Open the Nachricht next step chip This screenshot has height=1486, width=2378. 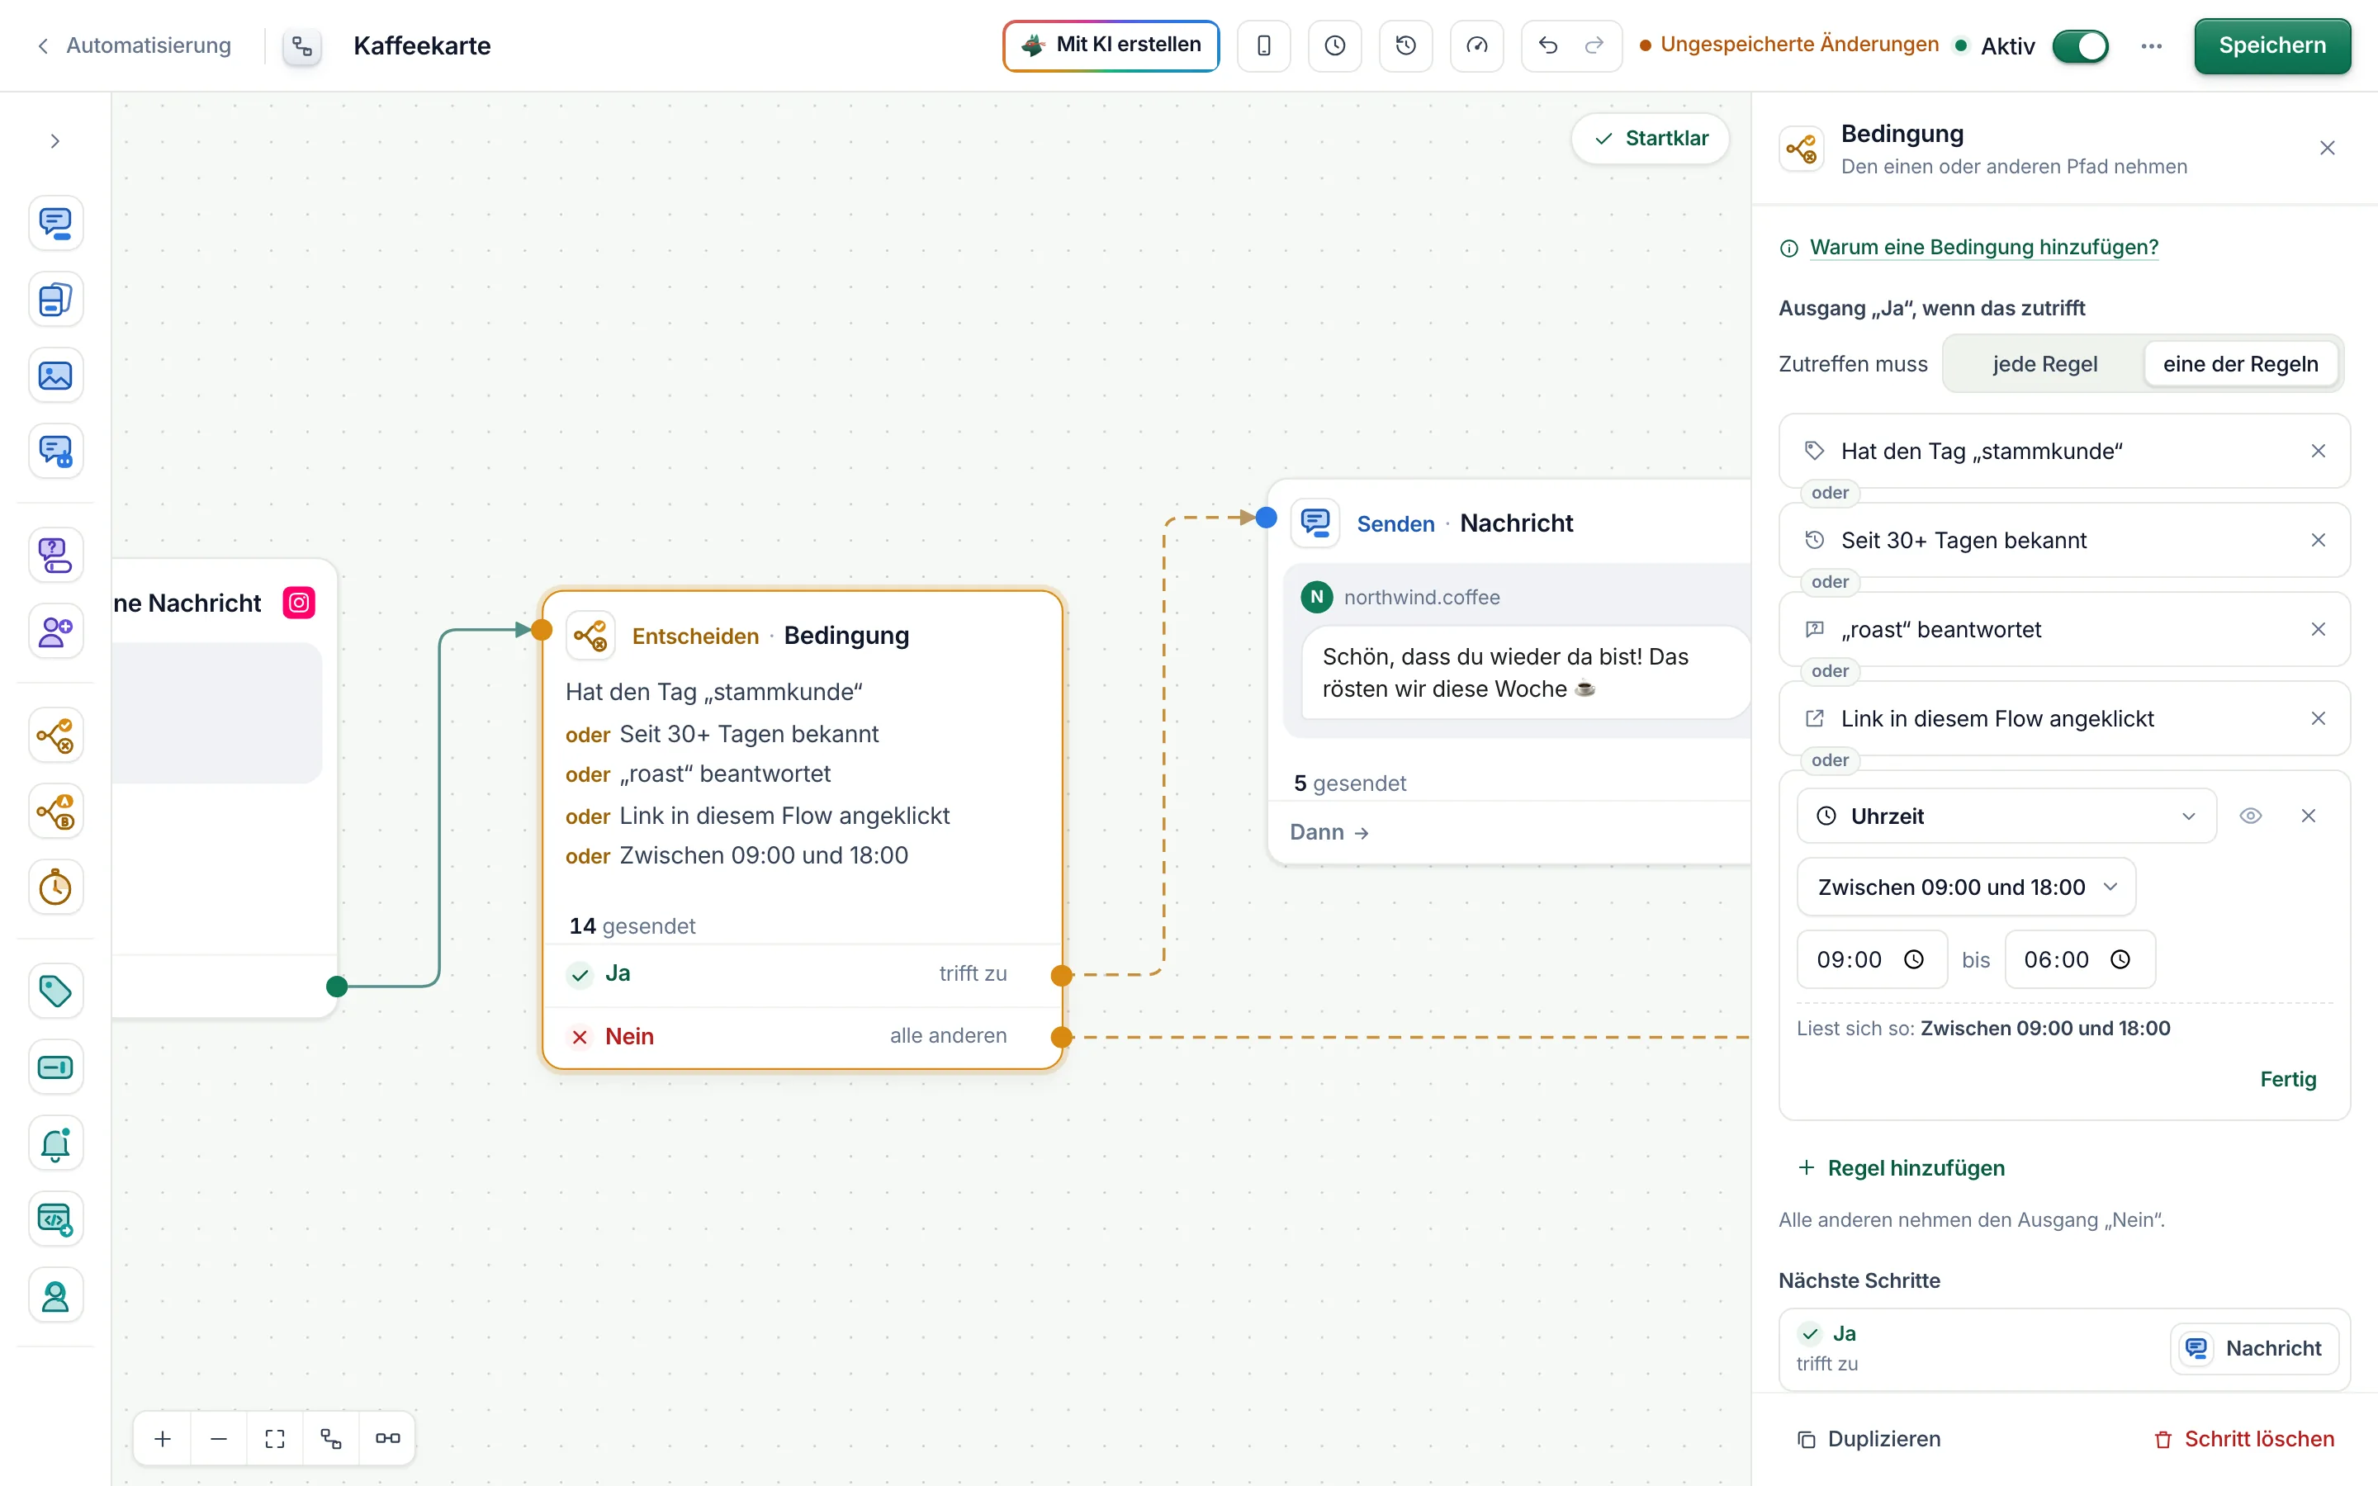tap(2253, 1348)
